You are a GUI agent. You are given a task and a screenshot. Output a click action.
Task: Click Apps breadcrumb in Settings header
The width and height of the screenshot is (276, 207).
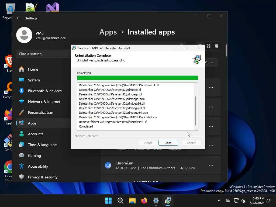(x=108, y=32)
